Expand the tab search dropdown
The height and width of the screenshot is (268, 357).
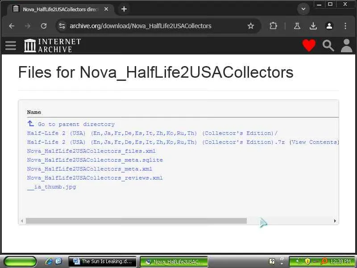coord(303,9)
